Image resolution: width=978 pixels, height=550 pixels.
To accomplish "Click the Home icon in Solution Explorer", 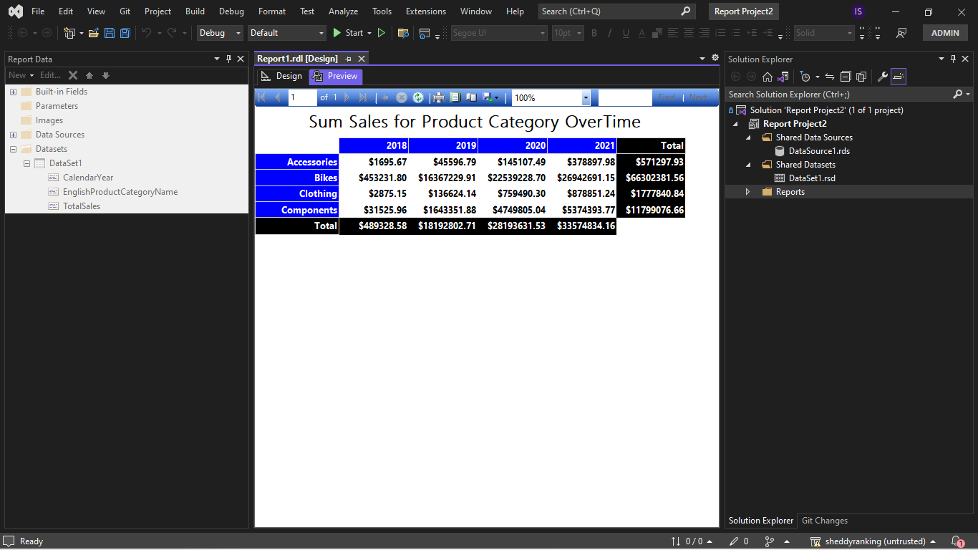I will [767, 77].
